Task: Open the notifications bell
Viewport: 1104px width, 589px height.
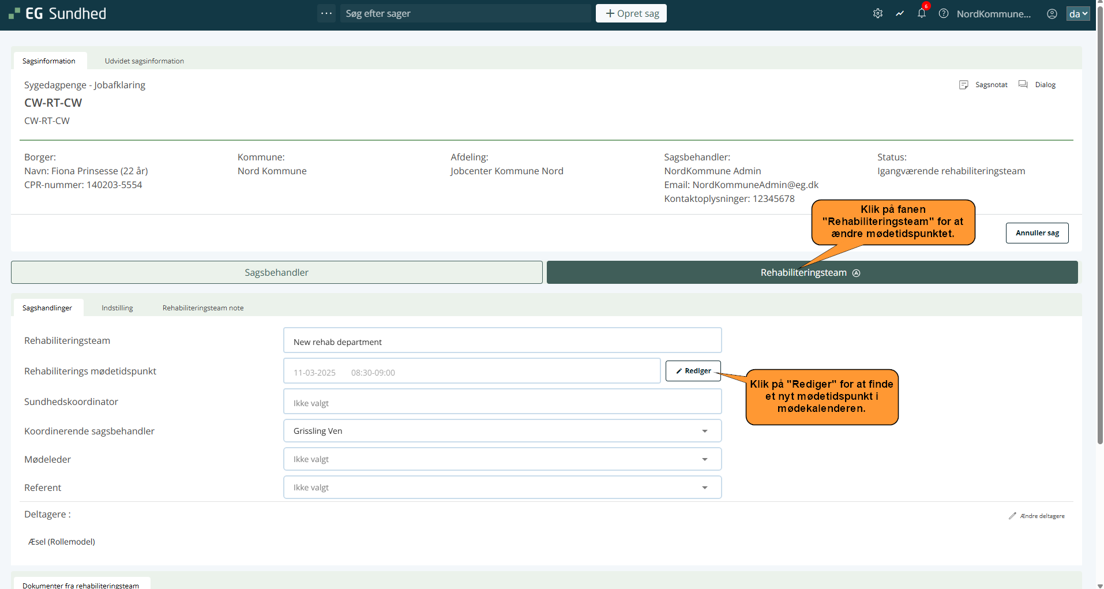Action: click(x=921, y=14)
